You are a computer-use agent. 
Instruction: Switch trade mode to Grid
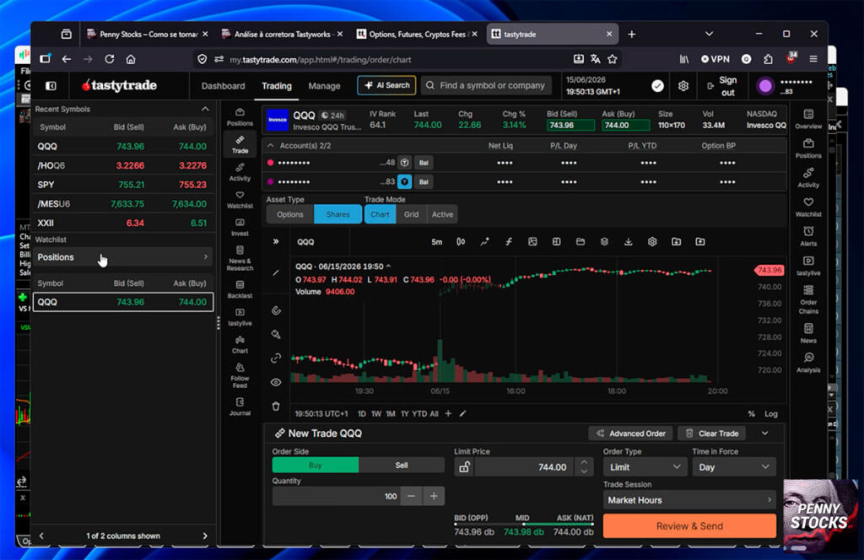click(x=411, y=214)
